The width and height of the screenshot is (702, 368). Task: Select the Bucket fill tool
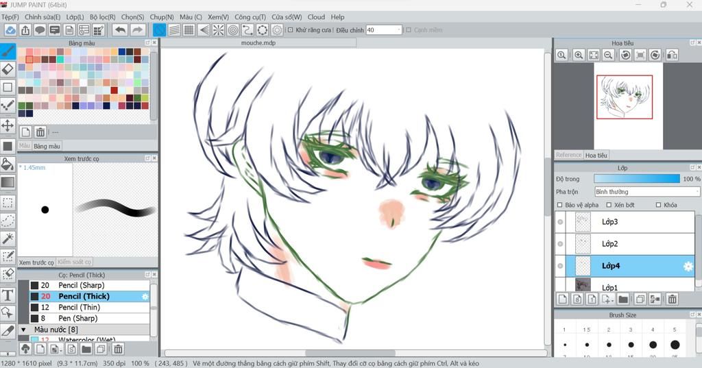8,164
